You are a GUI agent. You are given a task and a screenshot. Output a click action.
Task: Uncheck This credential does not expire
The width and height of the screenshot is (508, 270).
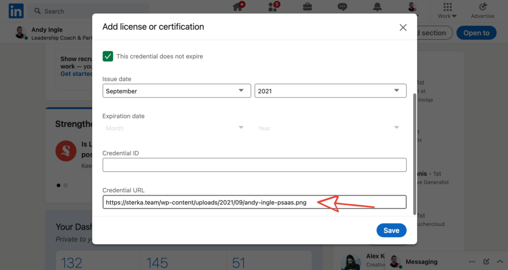click(108, 56)
